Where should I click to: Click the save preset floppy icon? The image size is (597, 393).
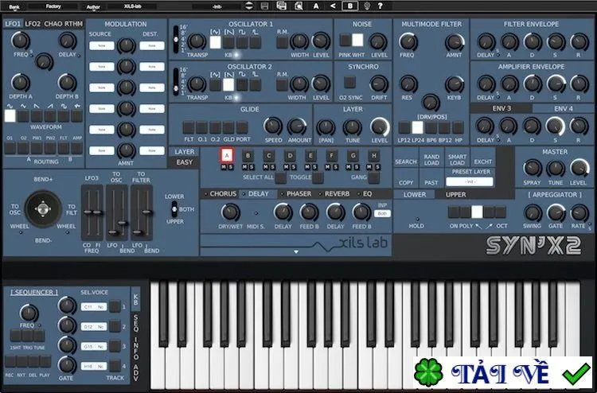tap(265, 6)
